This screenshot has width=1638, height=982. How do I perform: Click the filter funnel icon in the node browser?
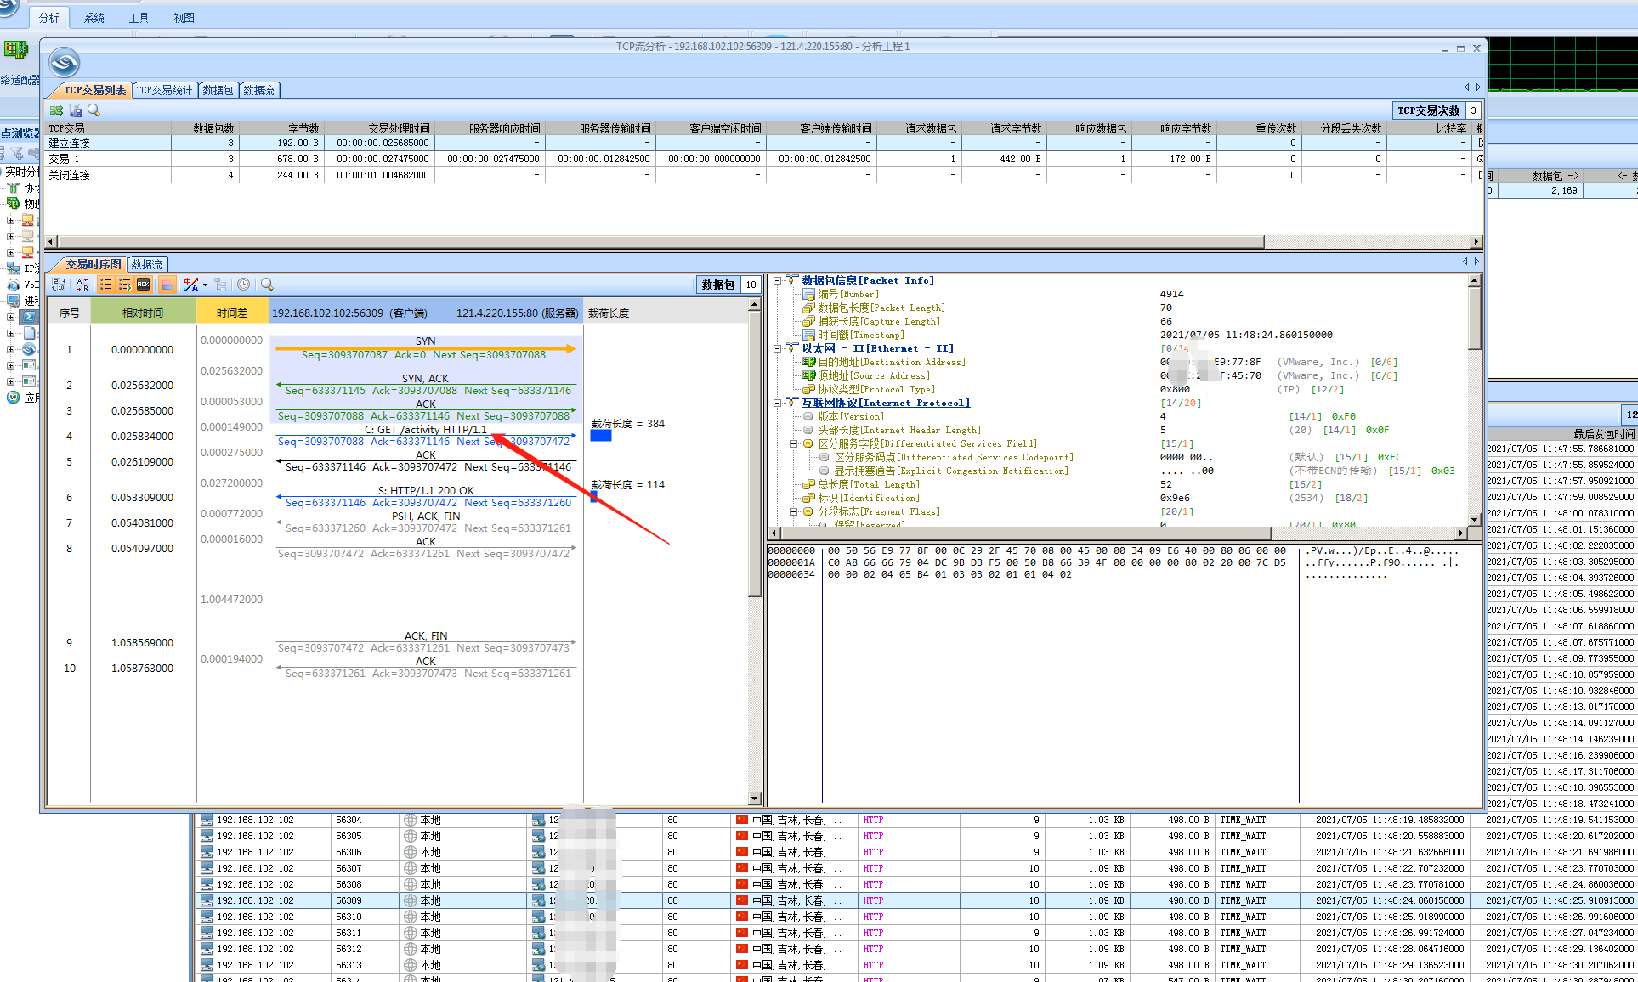pos(16,154)
